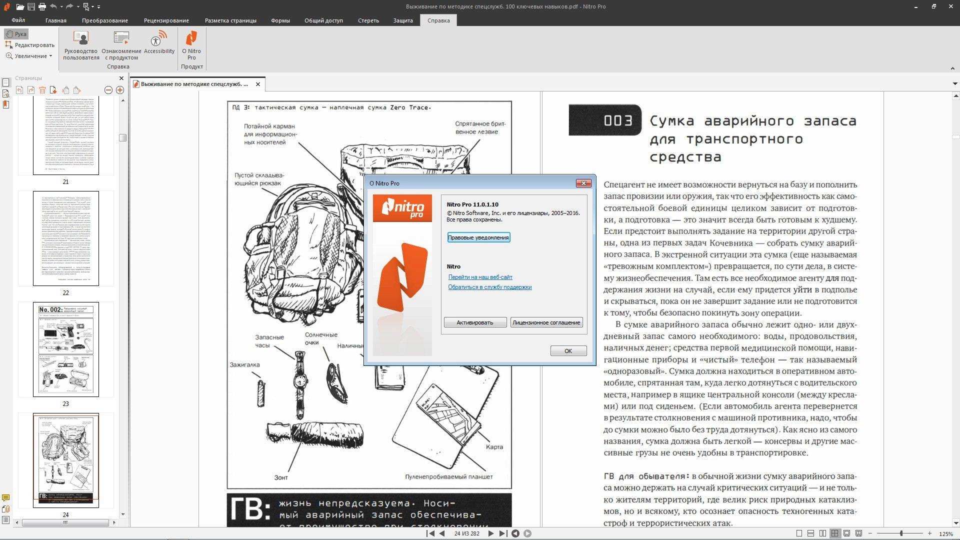Open a file with the folder icon

click(20, 6)
